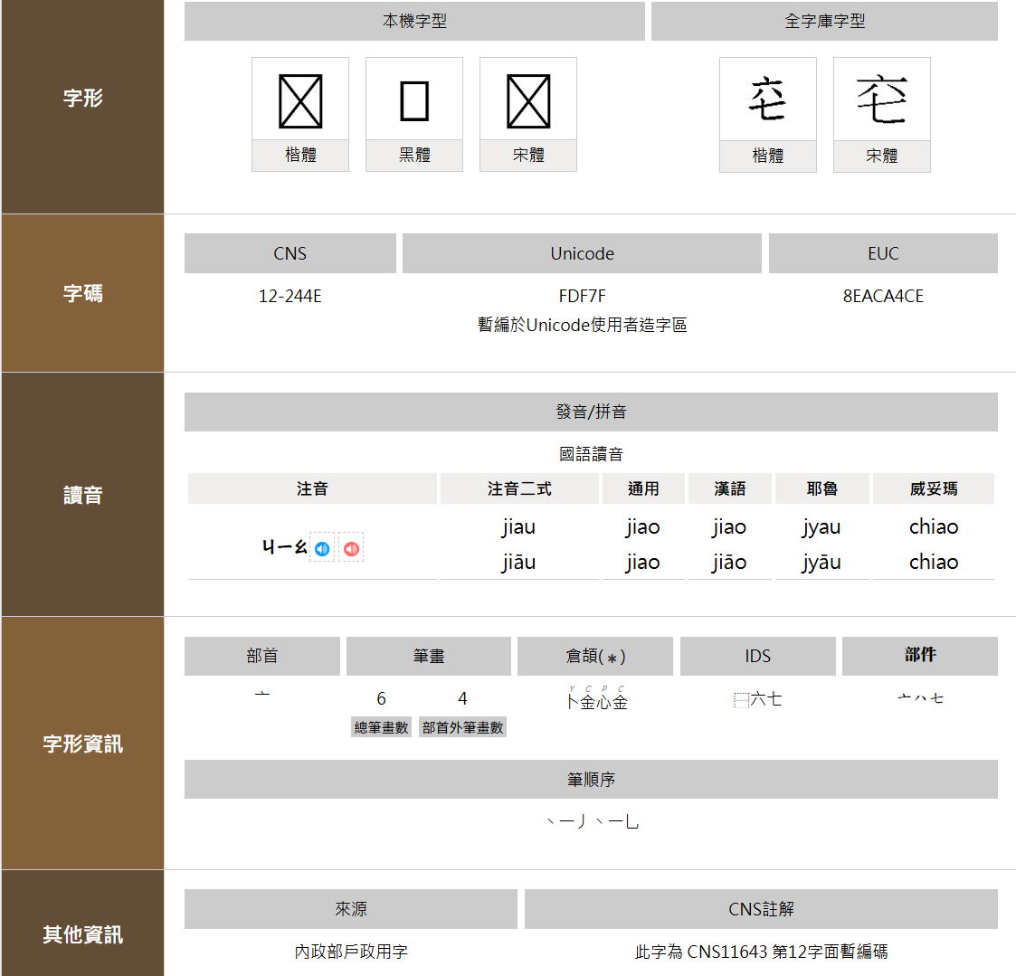The height and width of the screenshot is (976, 1016).
Task: Click the 來源 header
Action: tap(350, 909)
